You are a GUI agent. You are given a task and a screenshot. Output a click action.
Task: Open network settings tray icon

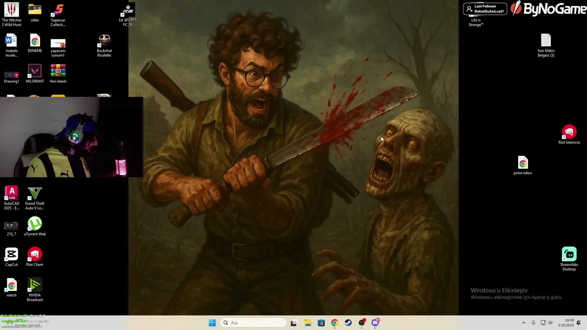(x=543, y=323)
